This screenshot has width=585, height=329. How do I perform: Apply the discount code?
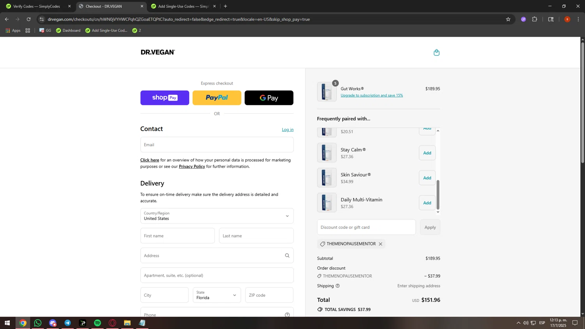click(x=430, y=227)
